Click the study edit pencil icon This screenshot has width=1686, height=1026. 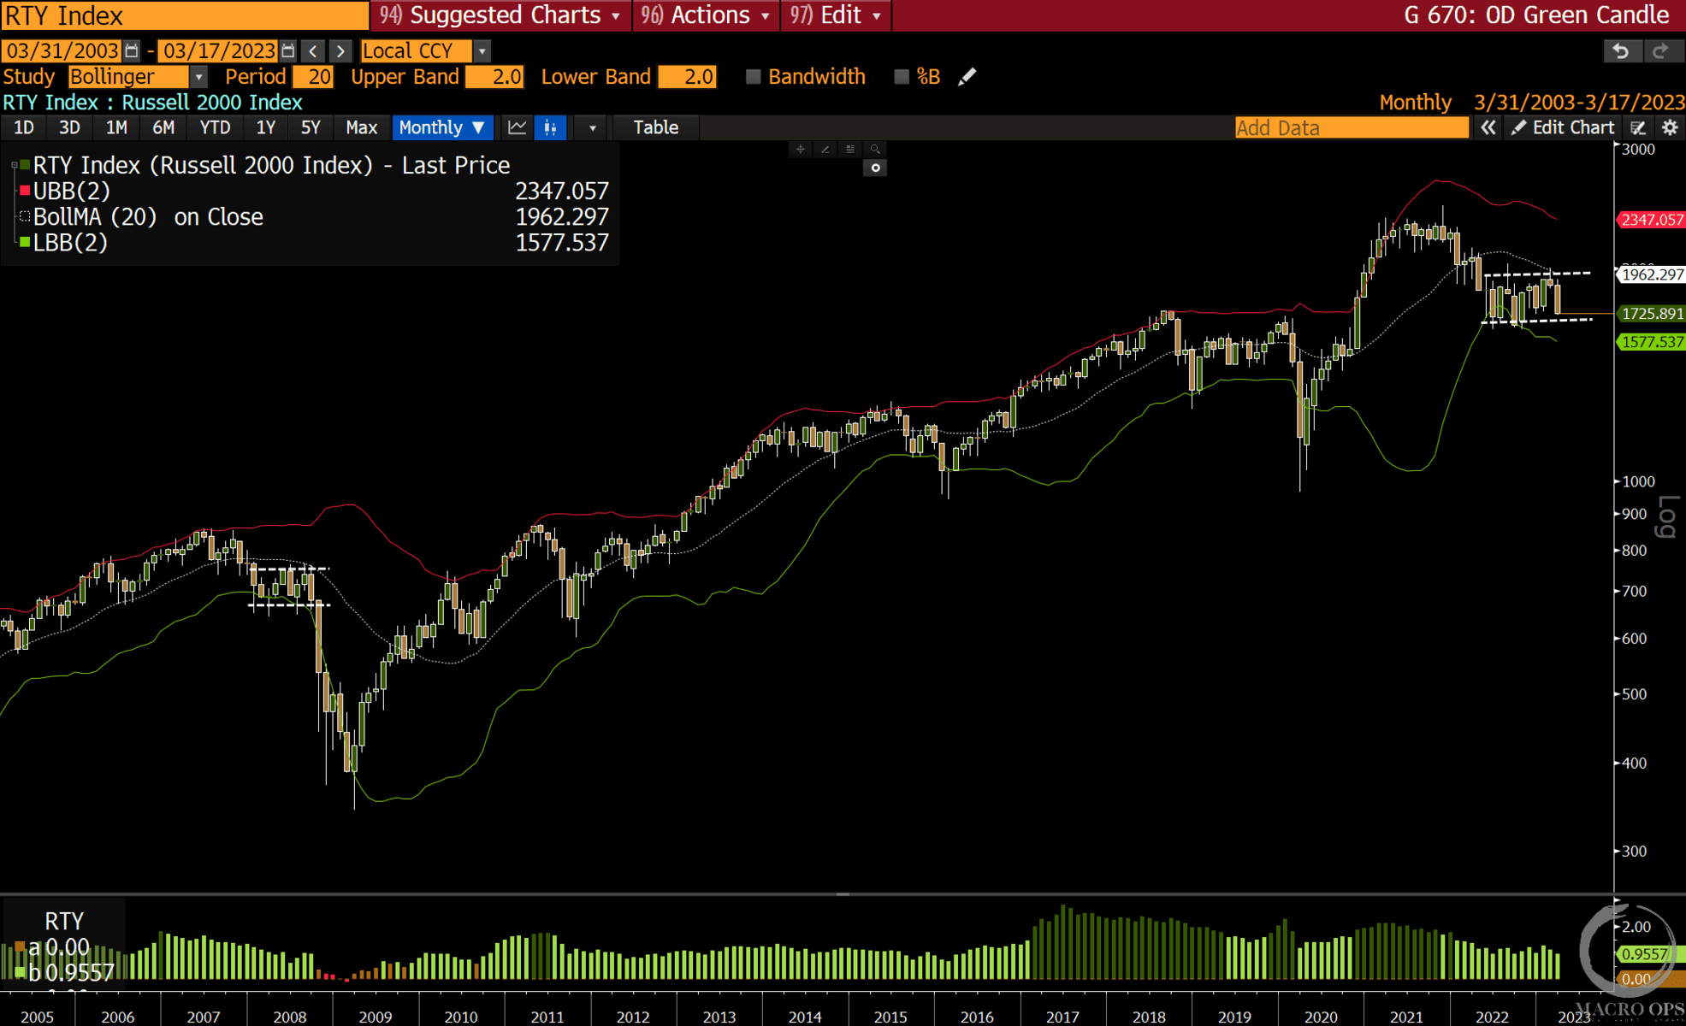967,77
